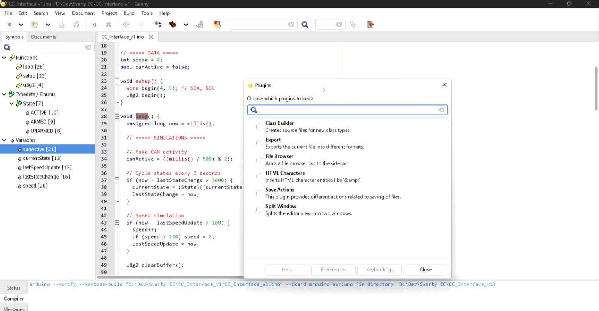Collapse the State [7] tree node
Image resolution: width=599 pixels, height=311 pixels.
click(12, 104)
